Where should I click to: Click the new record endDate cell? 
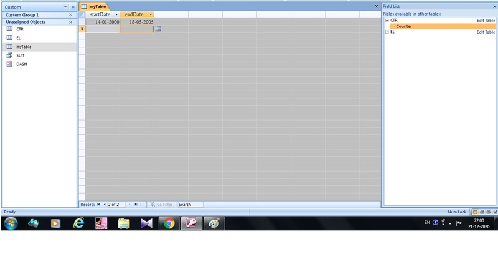click(137, 29)
